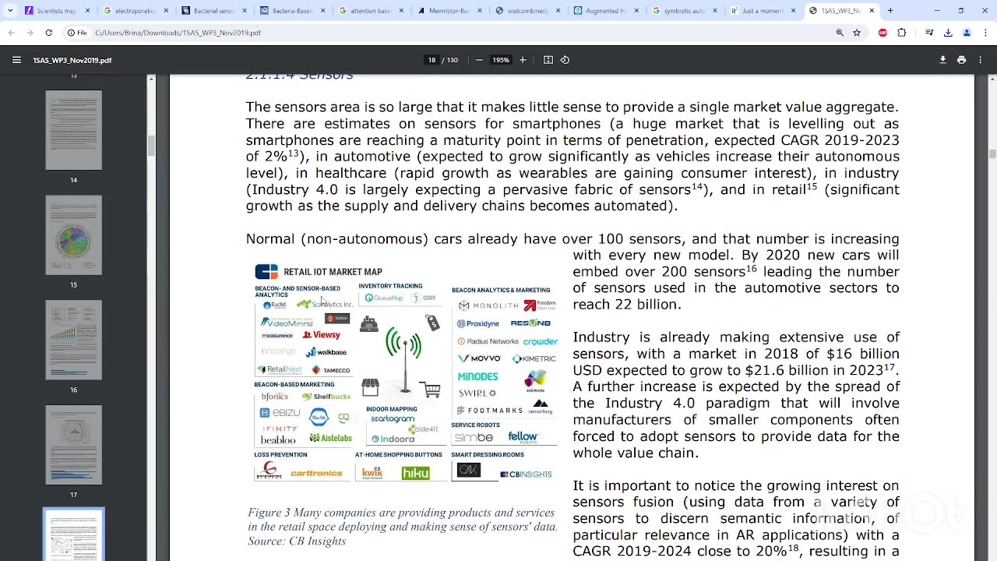The image size is (997, 561).
Task: Print the PDF document
Action: tap(961, 60)
